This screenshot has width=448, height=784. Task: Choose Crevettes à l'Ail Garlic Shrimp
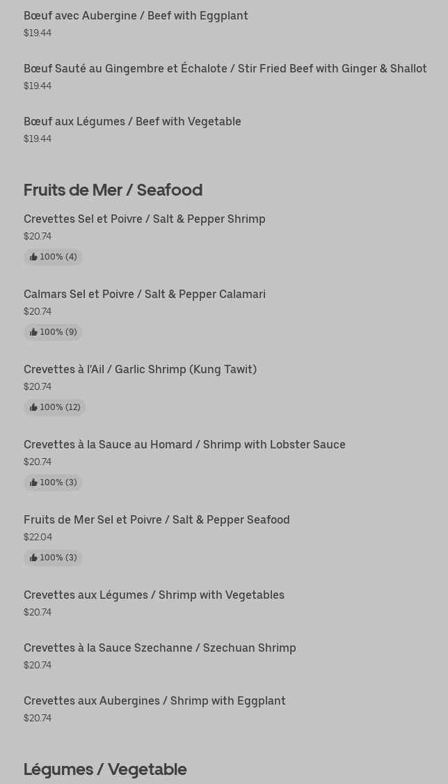140,369
